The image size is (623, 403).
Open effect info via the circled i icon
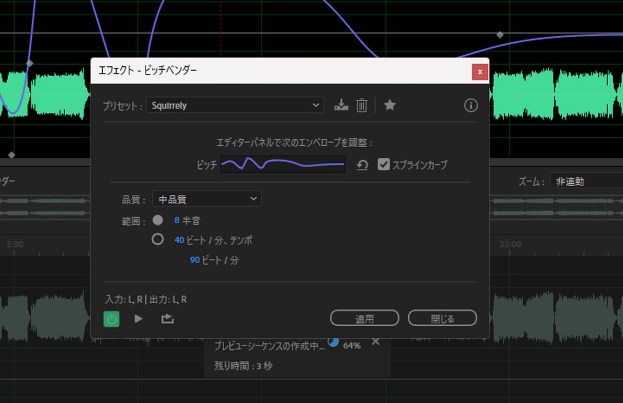coord(471,105)
